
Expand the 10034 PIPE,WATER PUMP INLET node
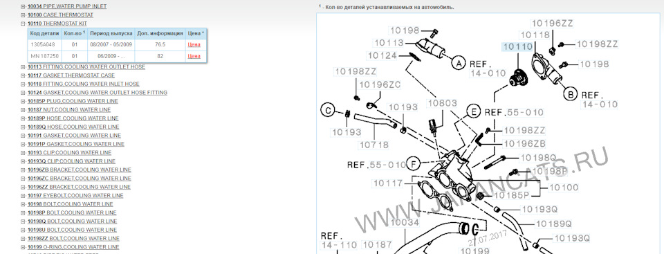click(x=23, y=7)
